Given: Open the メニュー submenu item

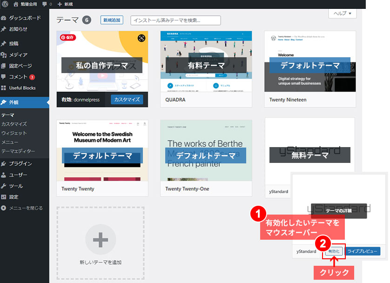Looking at the screenshot, I should coord(10,142).
